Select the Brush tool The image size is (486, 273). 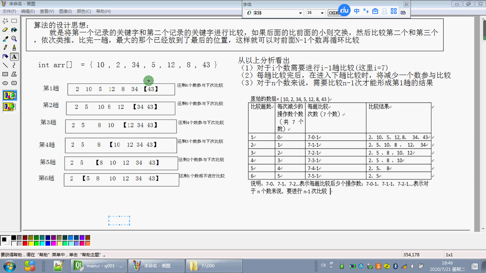[14, 48]
